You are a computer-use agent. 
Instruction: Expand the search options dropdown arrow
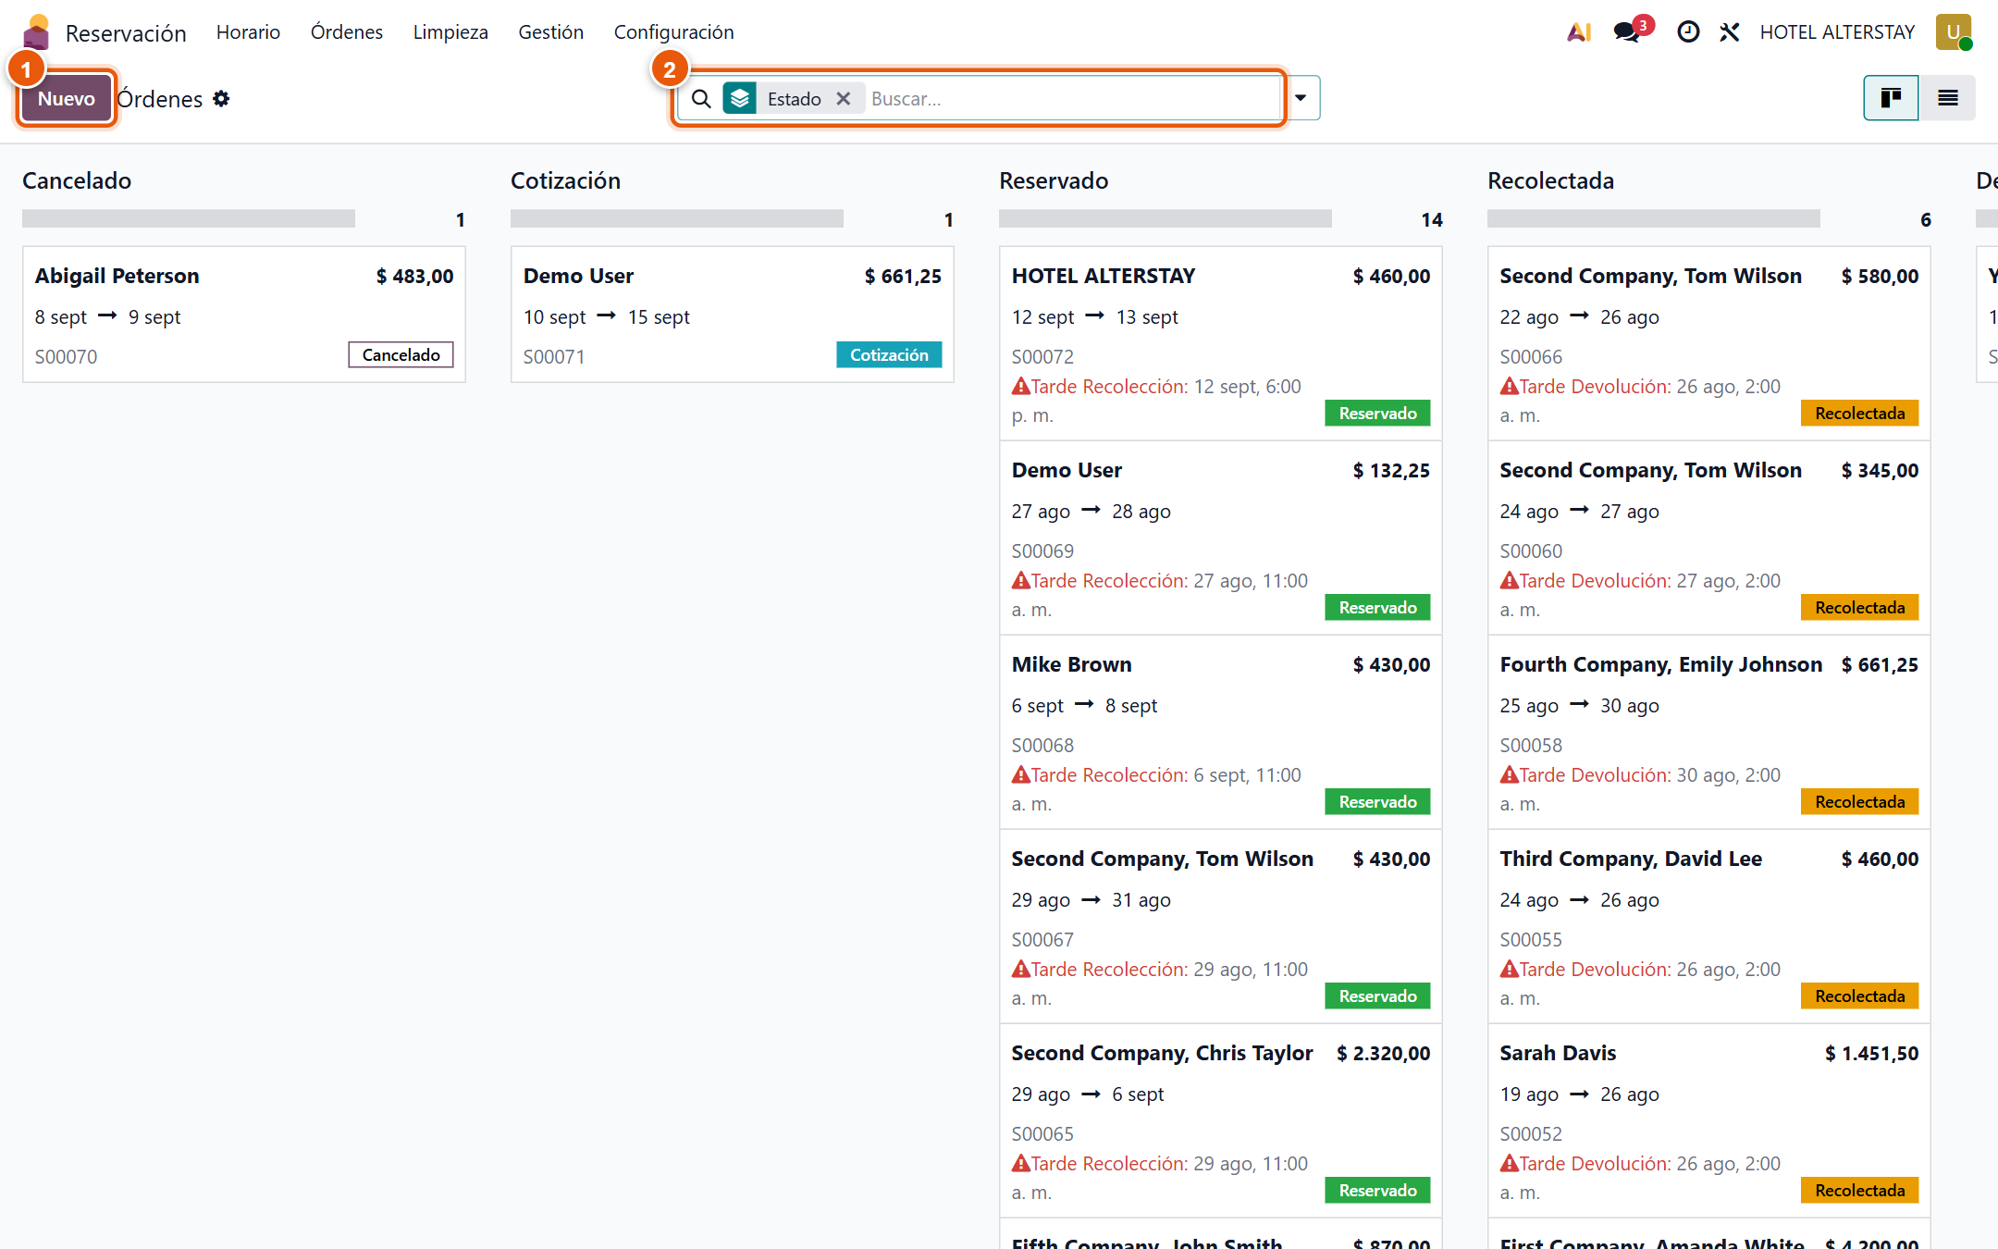coord(1301,98)
